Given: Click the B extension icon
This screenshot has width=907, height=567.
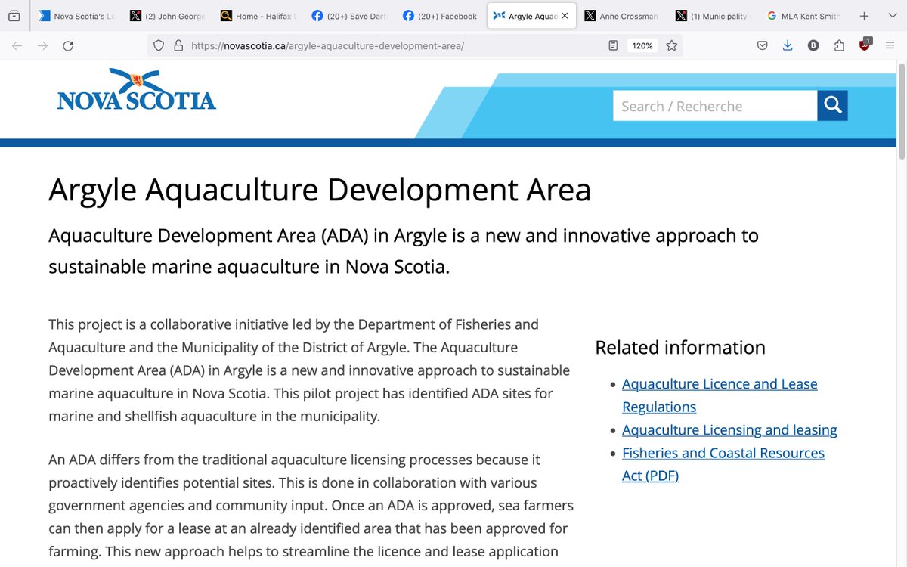Looking at the screenshot, I should (x=813, y=45).
